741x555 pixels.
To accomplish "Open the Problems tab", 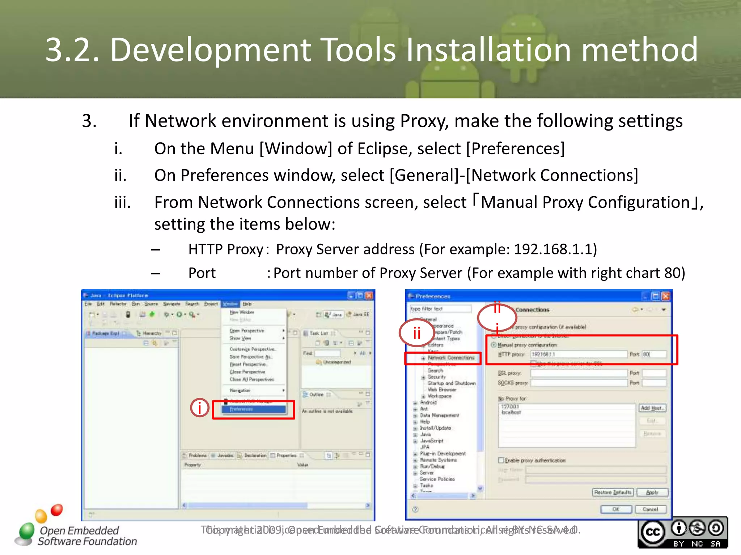I will click(195, 455).
